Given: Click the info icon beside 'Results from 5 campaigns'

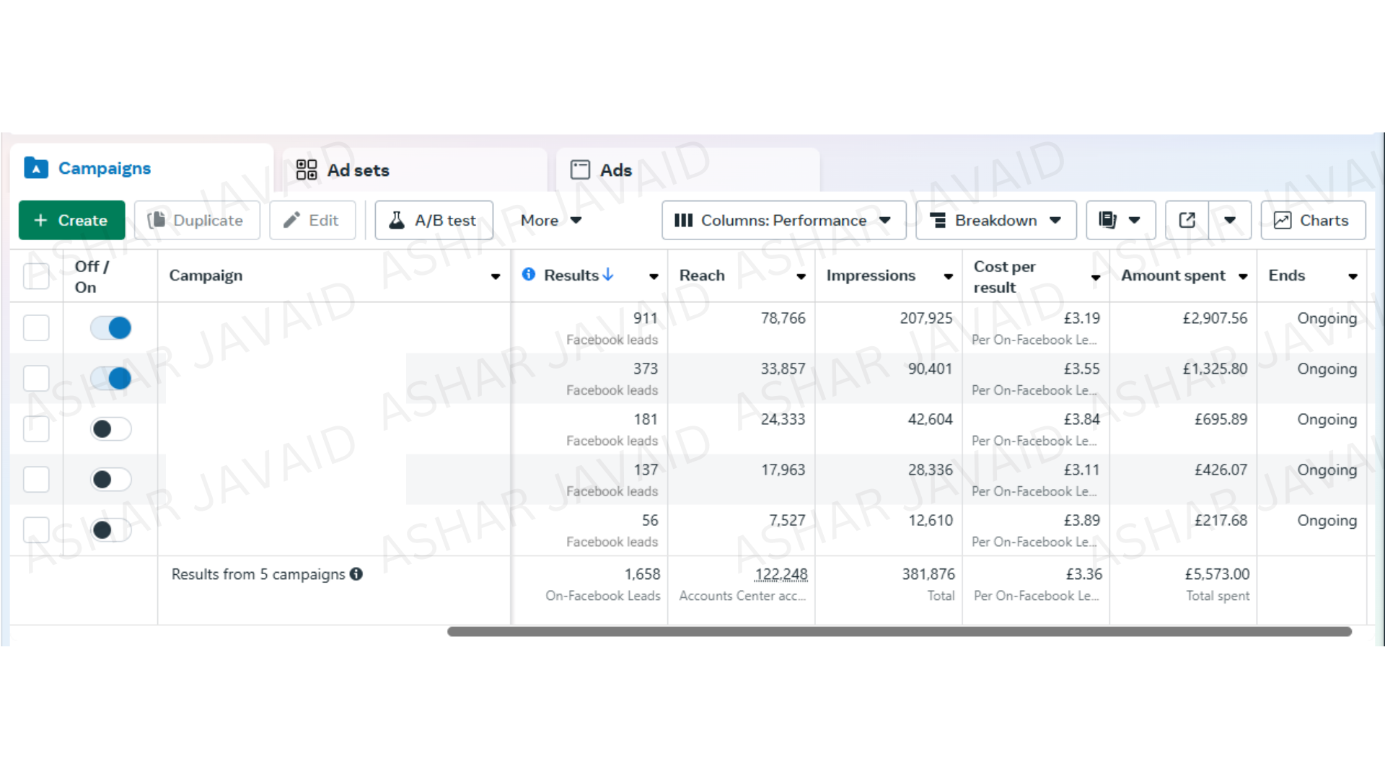Looking at the screenshot, I should point(356,574).
